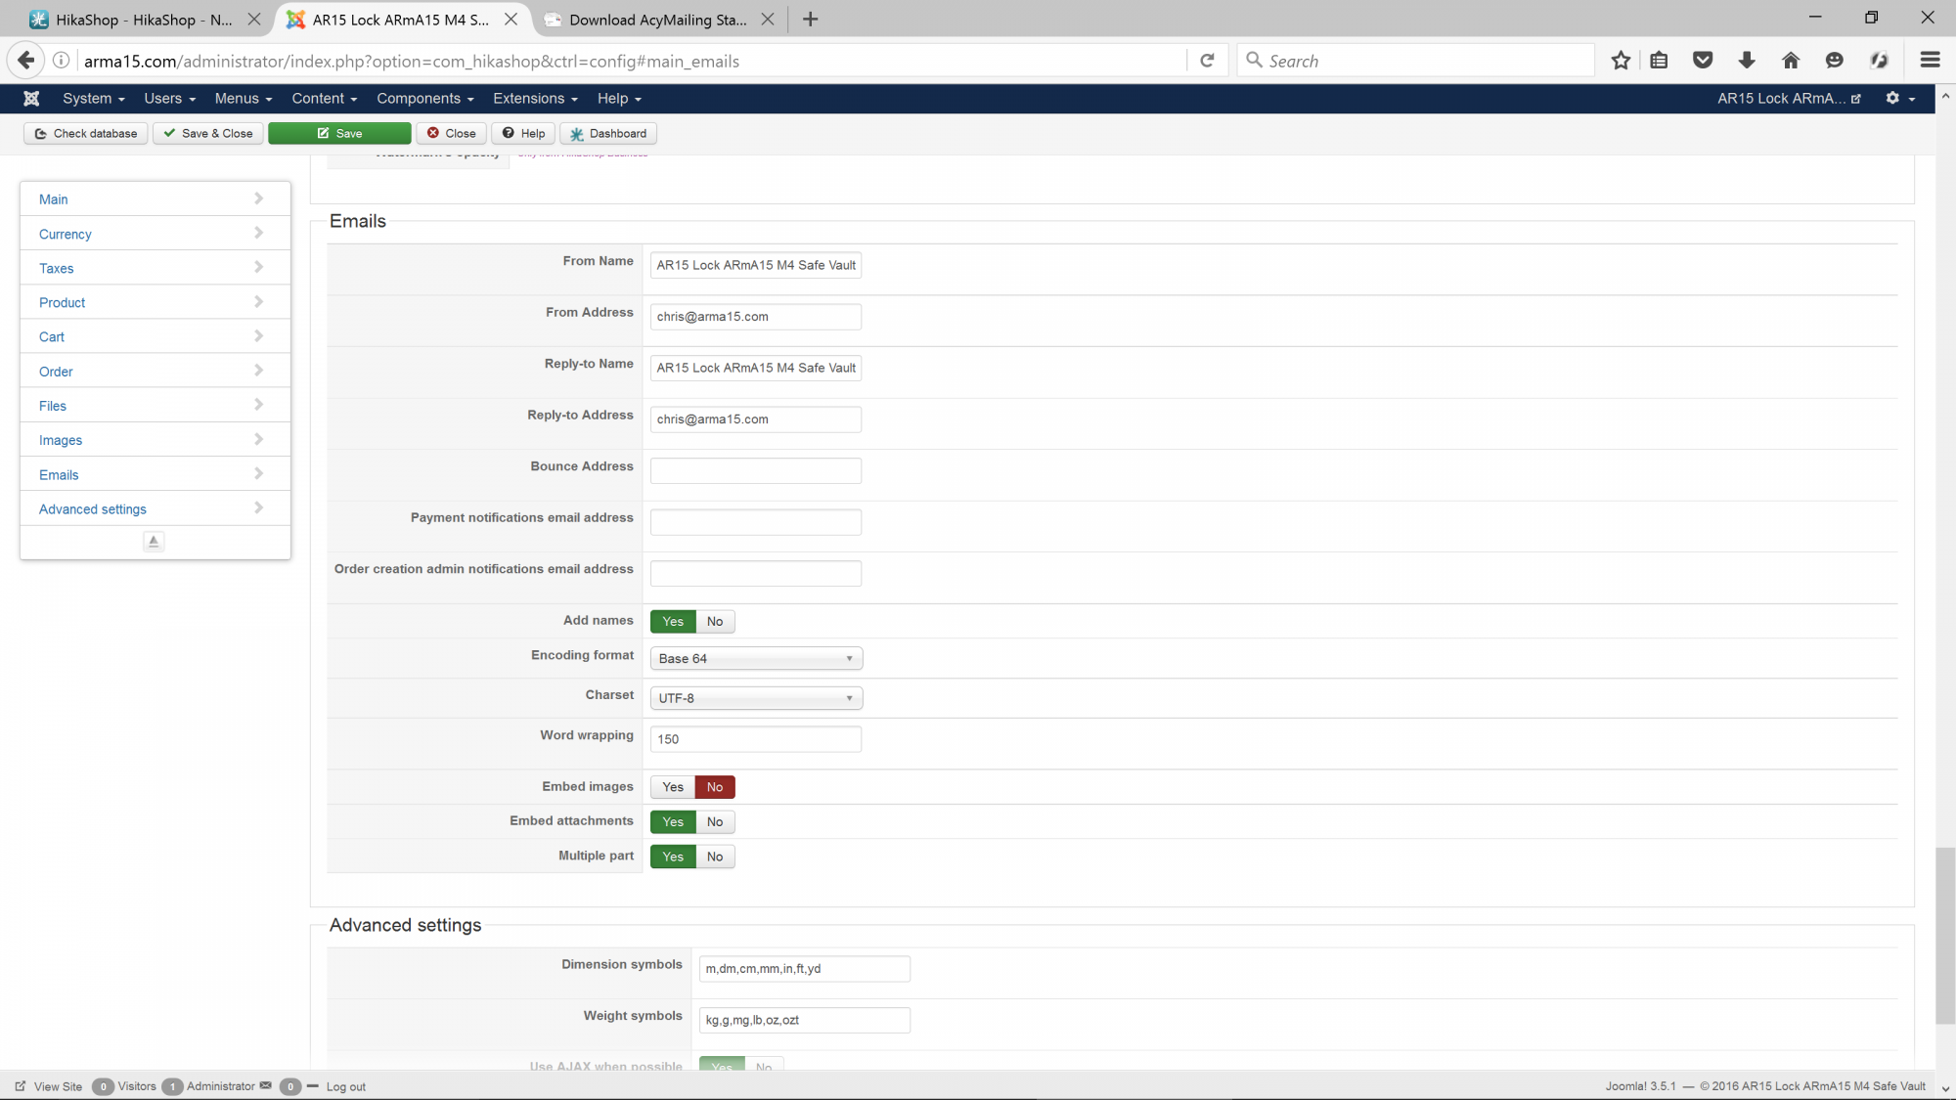1956x1100 pixels.
Task: Click the Check database button
Action: pyautogui.click(x=86, y=134)
